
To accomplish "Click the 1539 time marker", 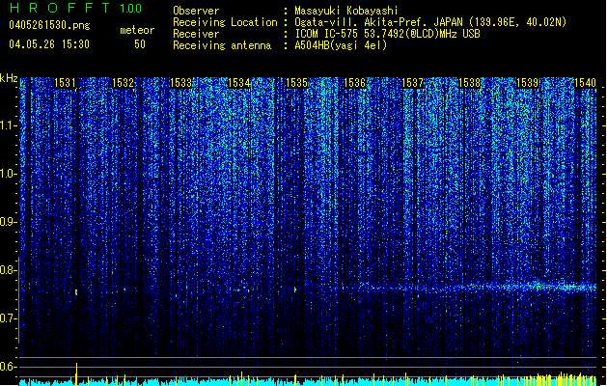I will [528, 83].
